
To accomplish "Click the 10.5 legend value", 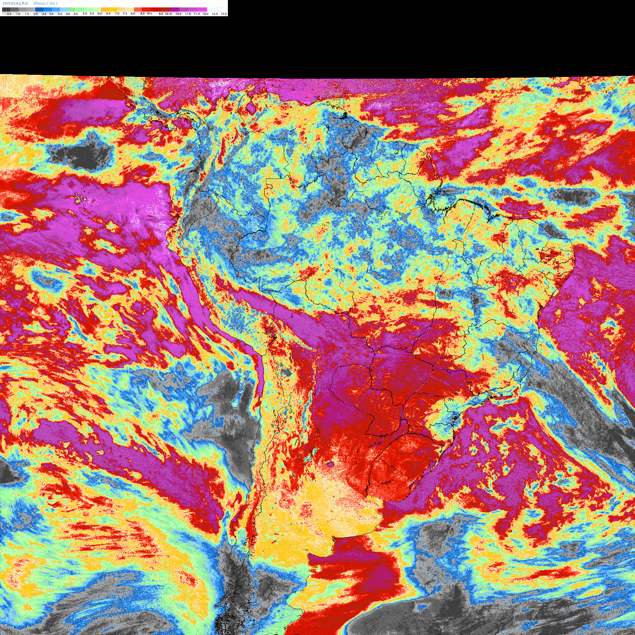I will (179, 14).
